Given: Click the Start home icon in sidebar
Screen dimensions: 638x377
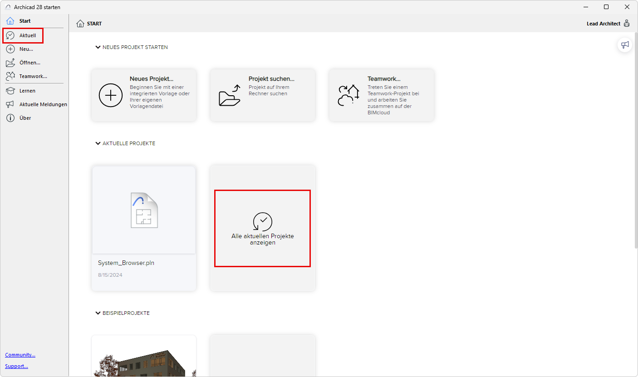Looking at the screenshot, I should tap(10, 21).
